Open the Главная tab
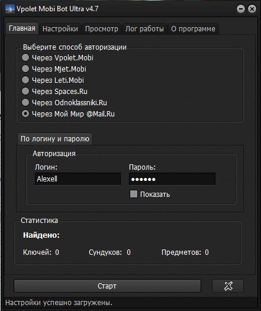This screenshot has width=261, height=311. point(22,28)
